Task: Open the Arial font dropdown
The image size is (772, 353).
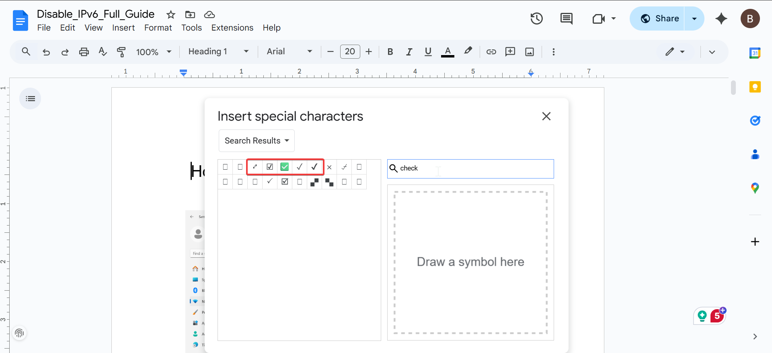Action: 289,52
